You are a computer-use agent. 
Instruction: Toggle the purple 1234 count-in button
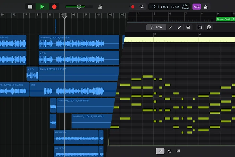tap(196, 7)
